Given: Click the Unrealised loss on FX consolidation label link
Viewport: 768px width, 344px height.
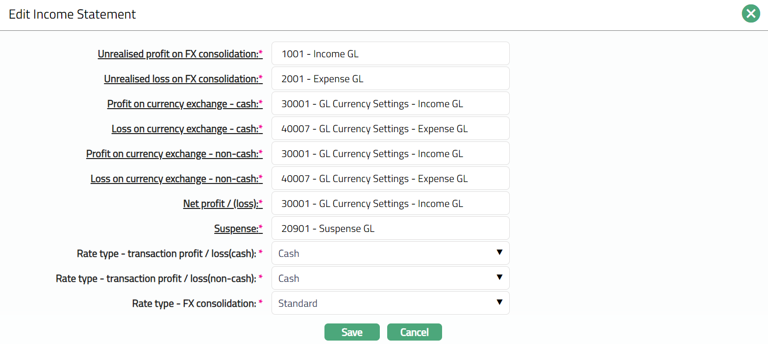Looking at the screenshot, I should click(181, 79).
